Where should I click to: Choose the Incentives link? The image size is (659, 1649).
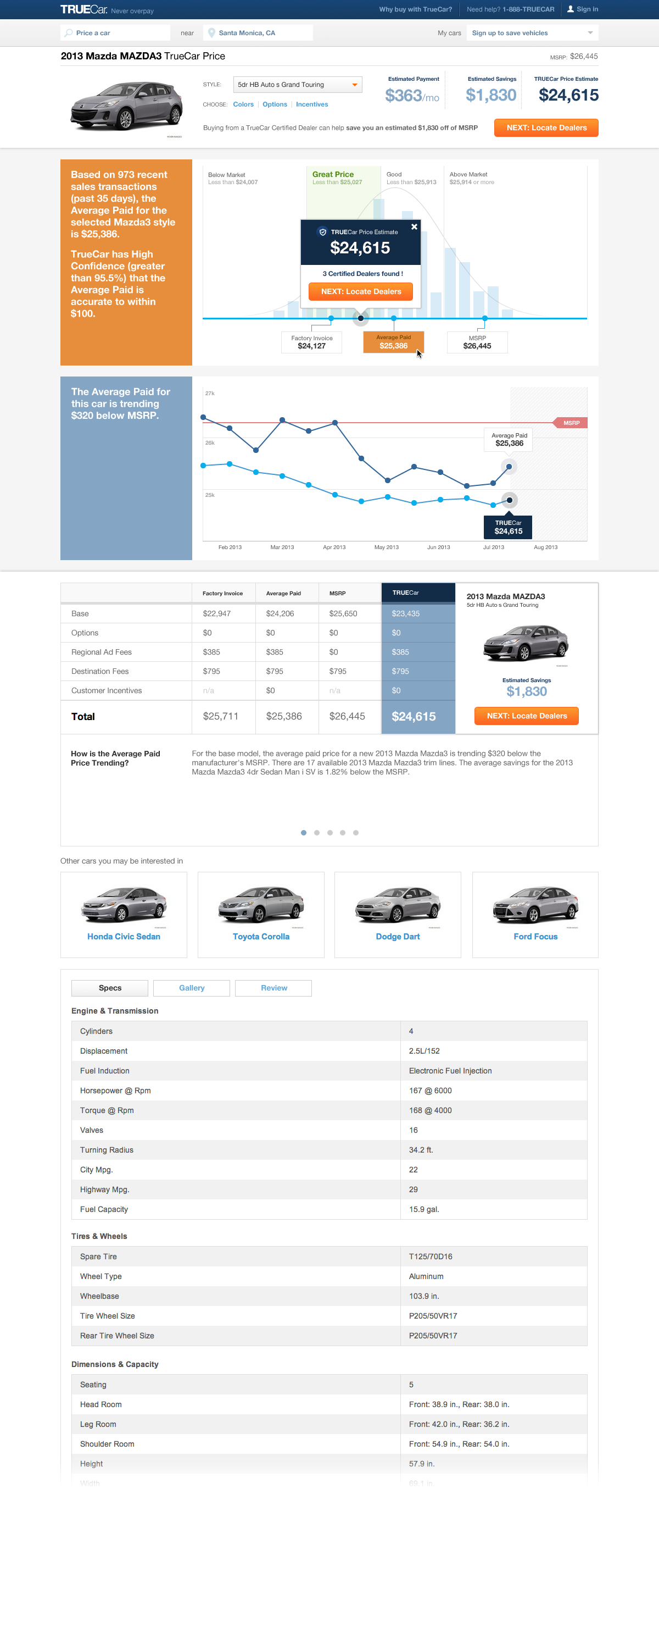(x=311, y=104)
